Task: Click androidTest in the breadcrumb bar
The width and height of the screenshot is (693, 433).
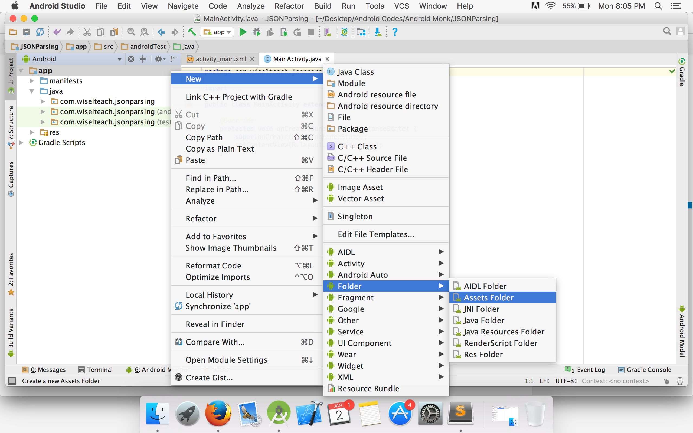Action: tap(143, 47)
